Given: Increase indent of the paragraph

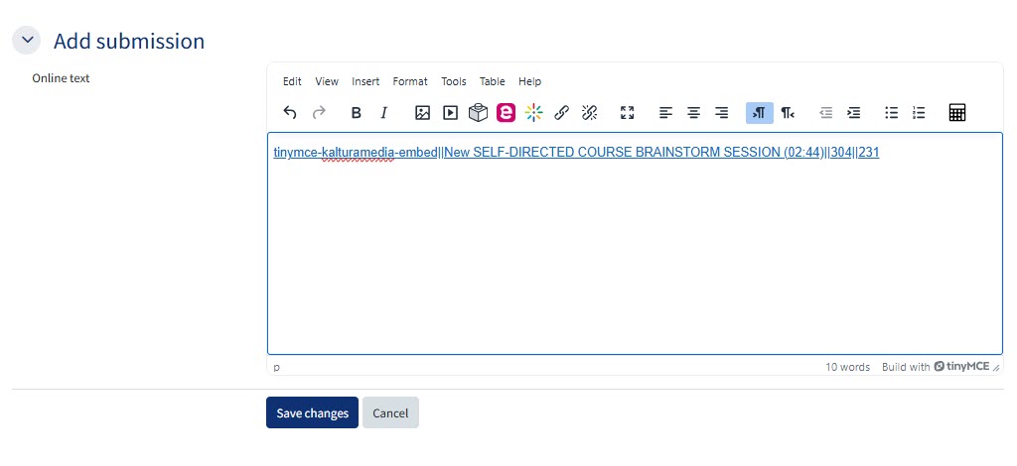Looking at the screenshot, I should 853,113.
